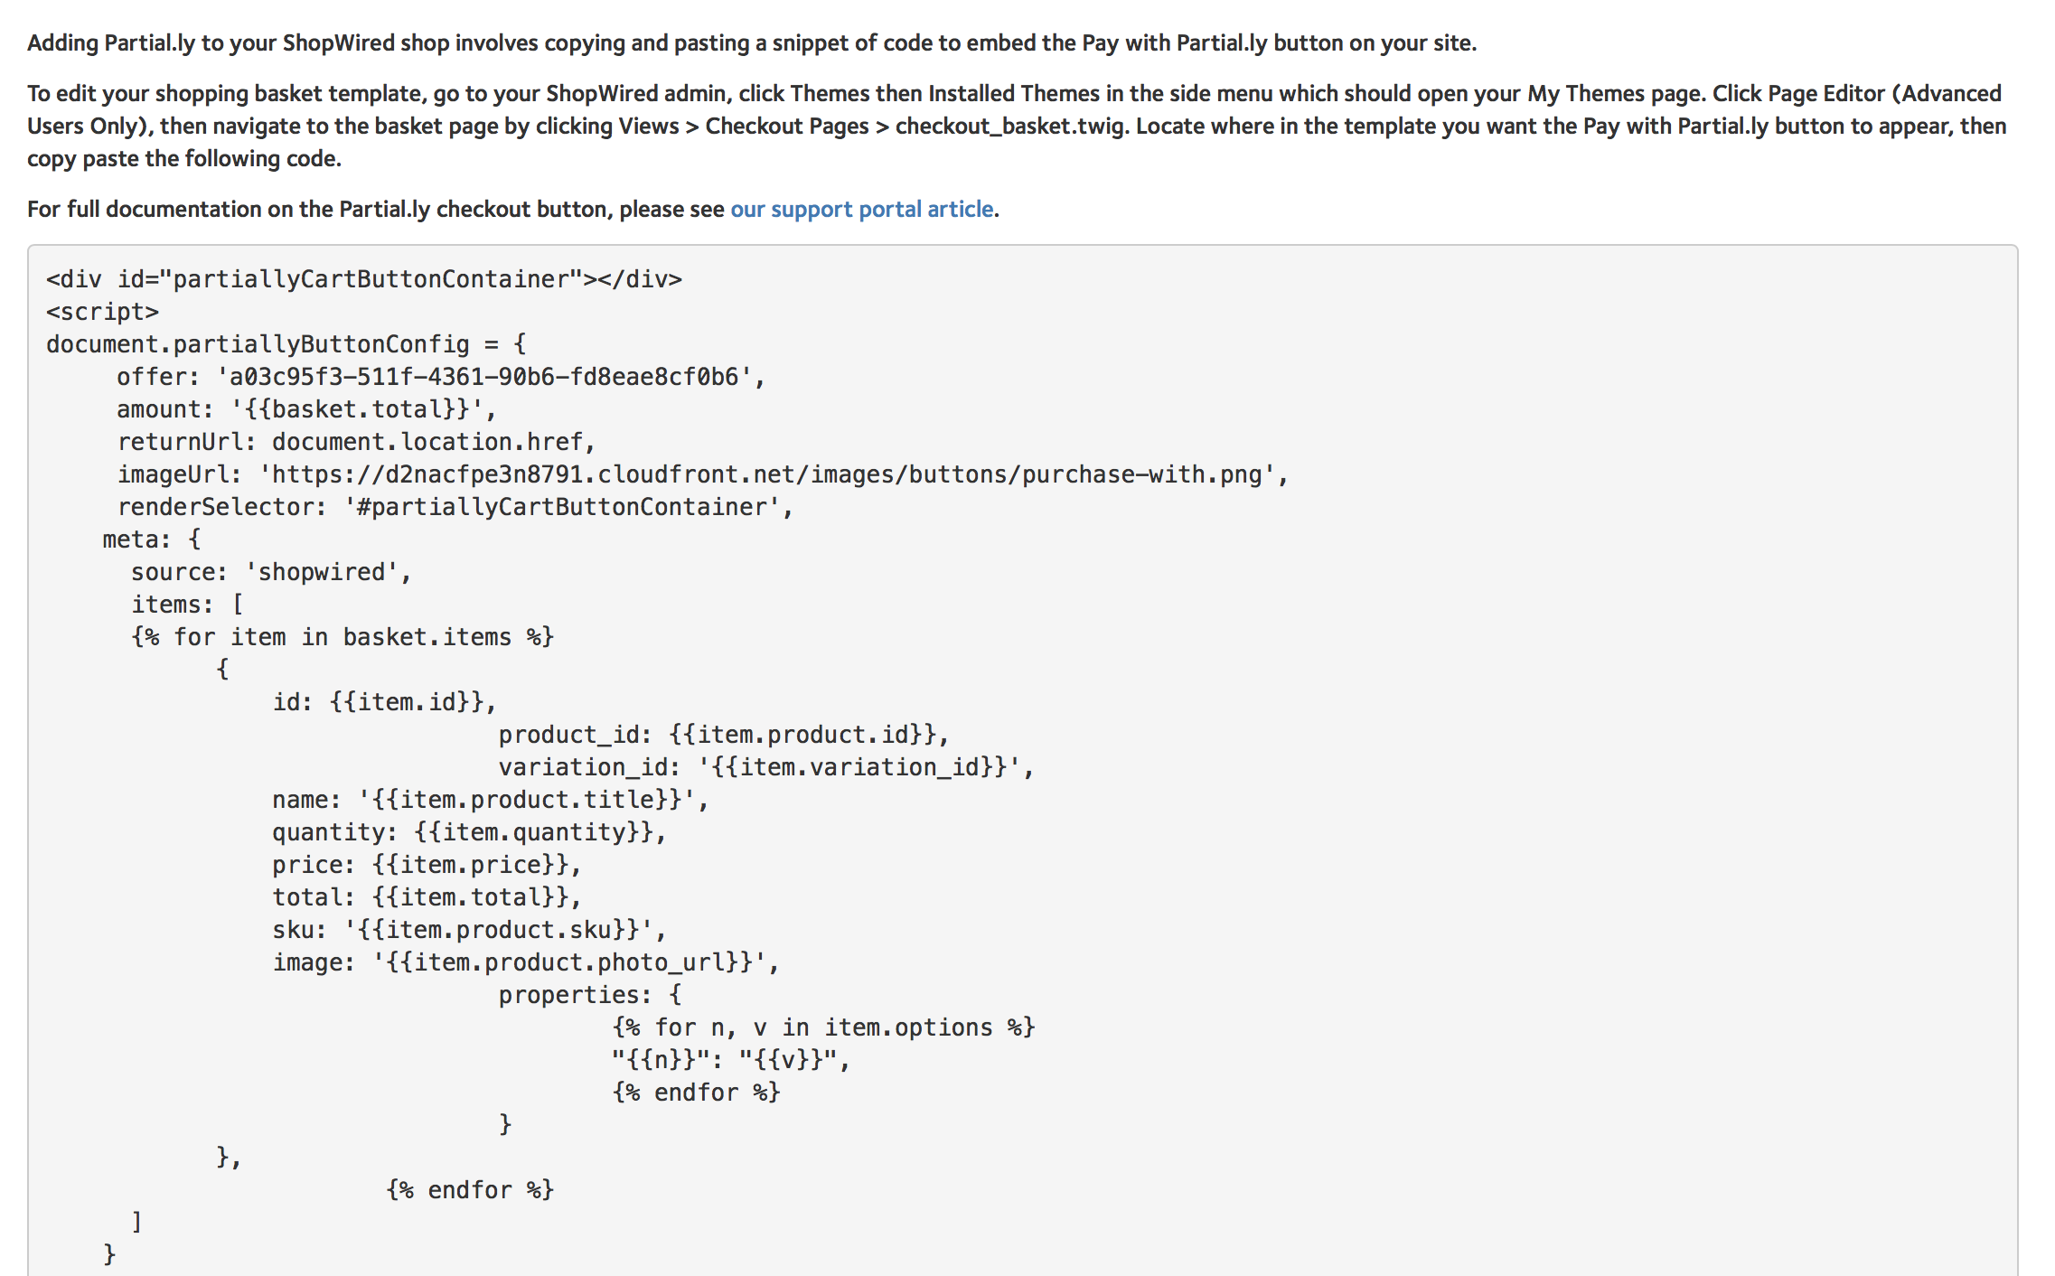This screenshot has width=2055, height=1276.
Task: Click the renderSelector code line
Action: tap(455, 507)
